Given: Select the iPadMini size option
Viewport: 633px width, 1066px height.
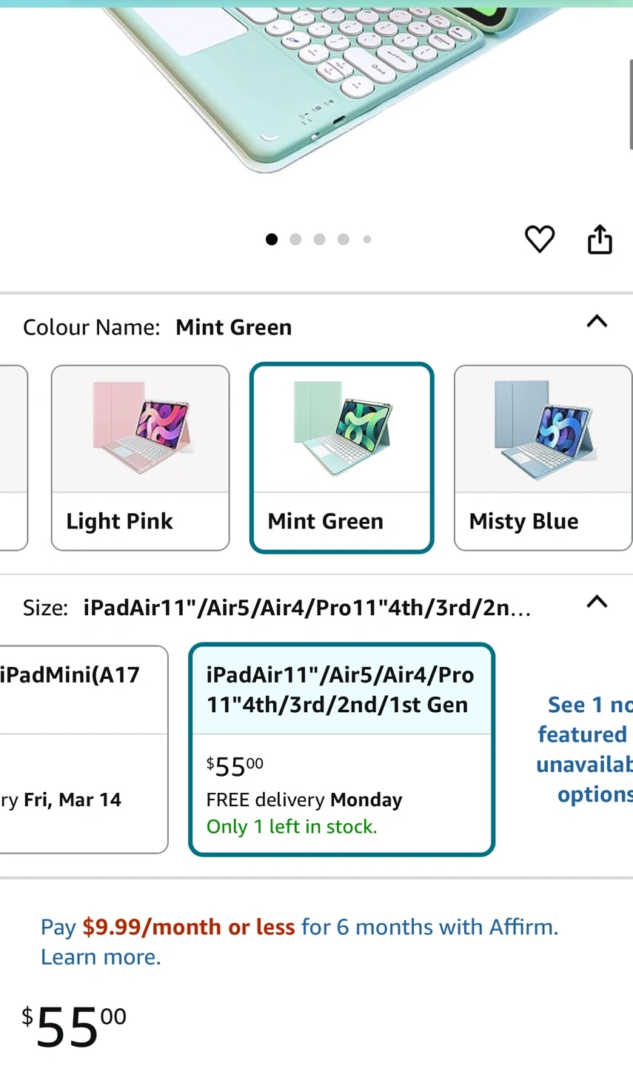Looking at the screenshot, I should [83, 748].
